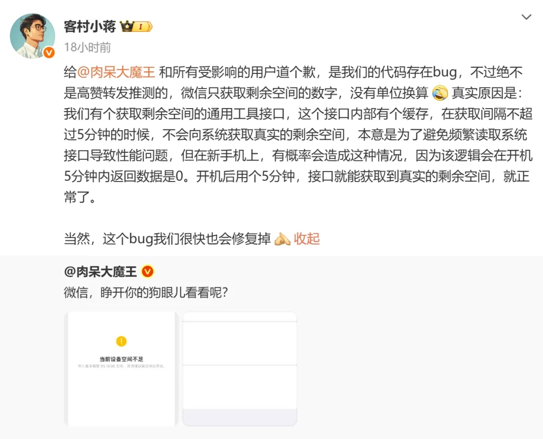This screenshot has width=543, height=439.
Task: Click verified badge beside quoted @肉呆大魔王
Action: click(147, 272)
